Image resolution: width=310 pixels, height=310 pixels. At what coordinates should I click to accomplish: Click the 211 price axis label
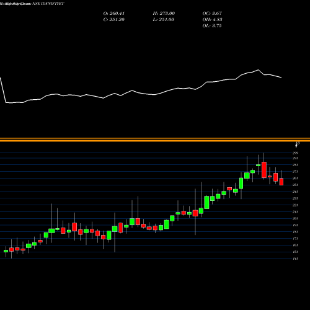(x=295, y=211)
